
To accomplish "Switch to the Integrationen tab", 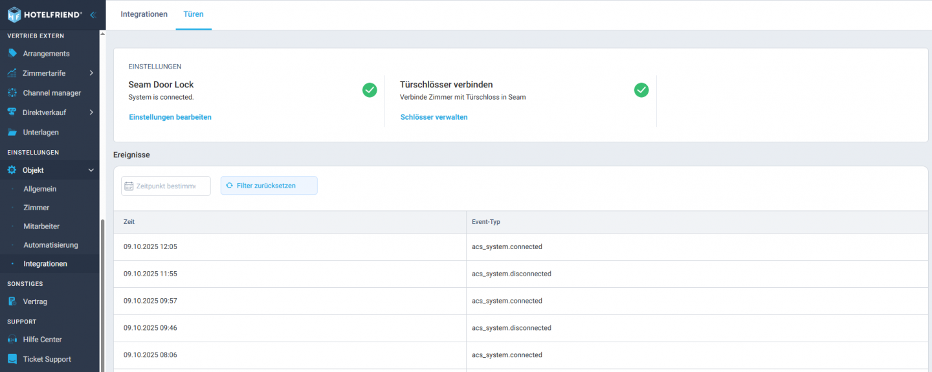I will [x=144, y=14].
